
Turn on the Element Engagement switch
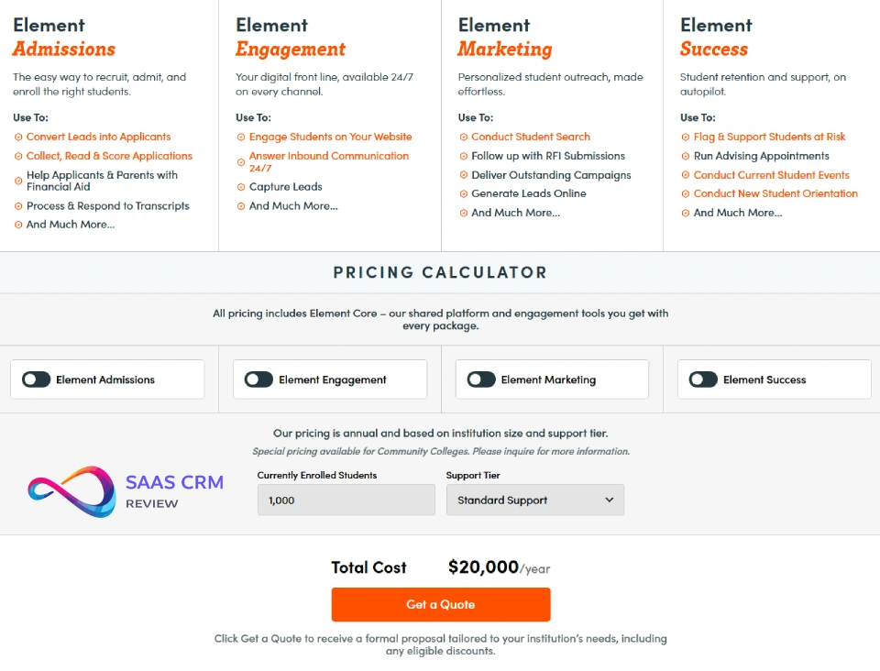258,379
